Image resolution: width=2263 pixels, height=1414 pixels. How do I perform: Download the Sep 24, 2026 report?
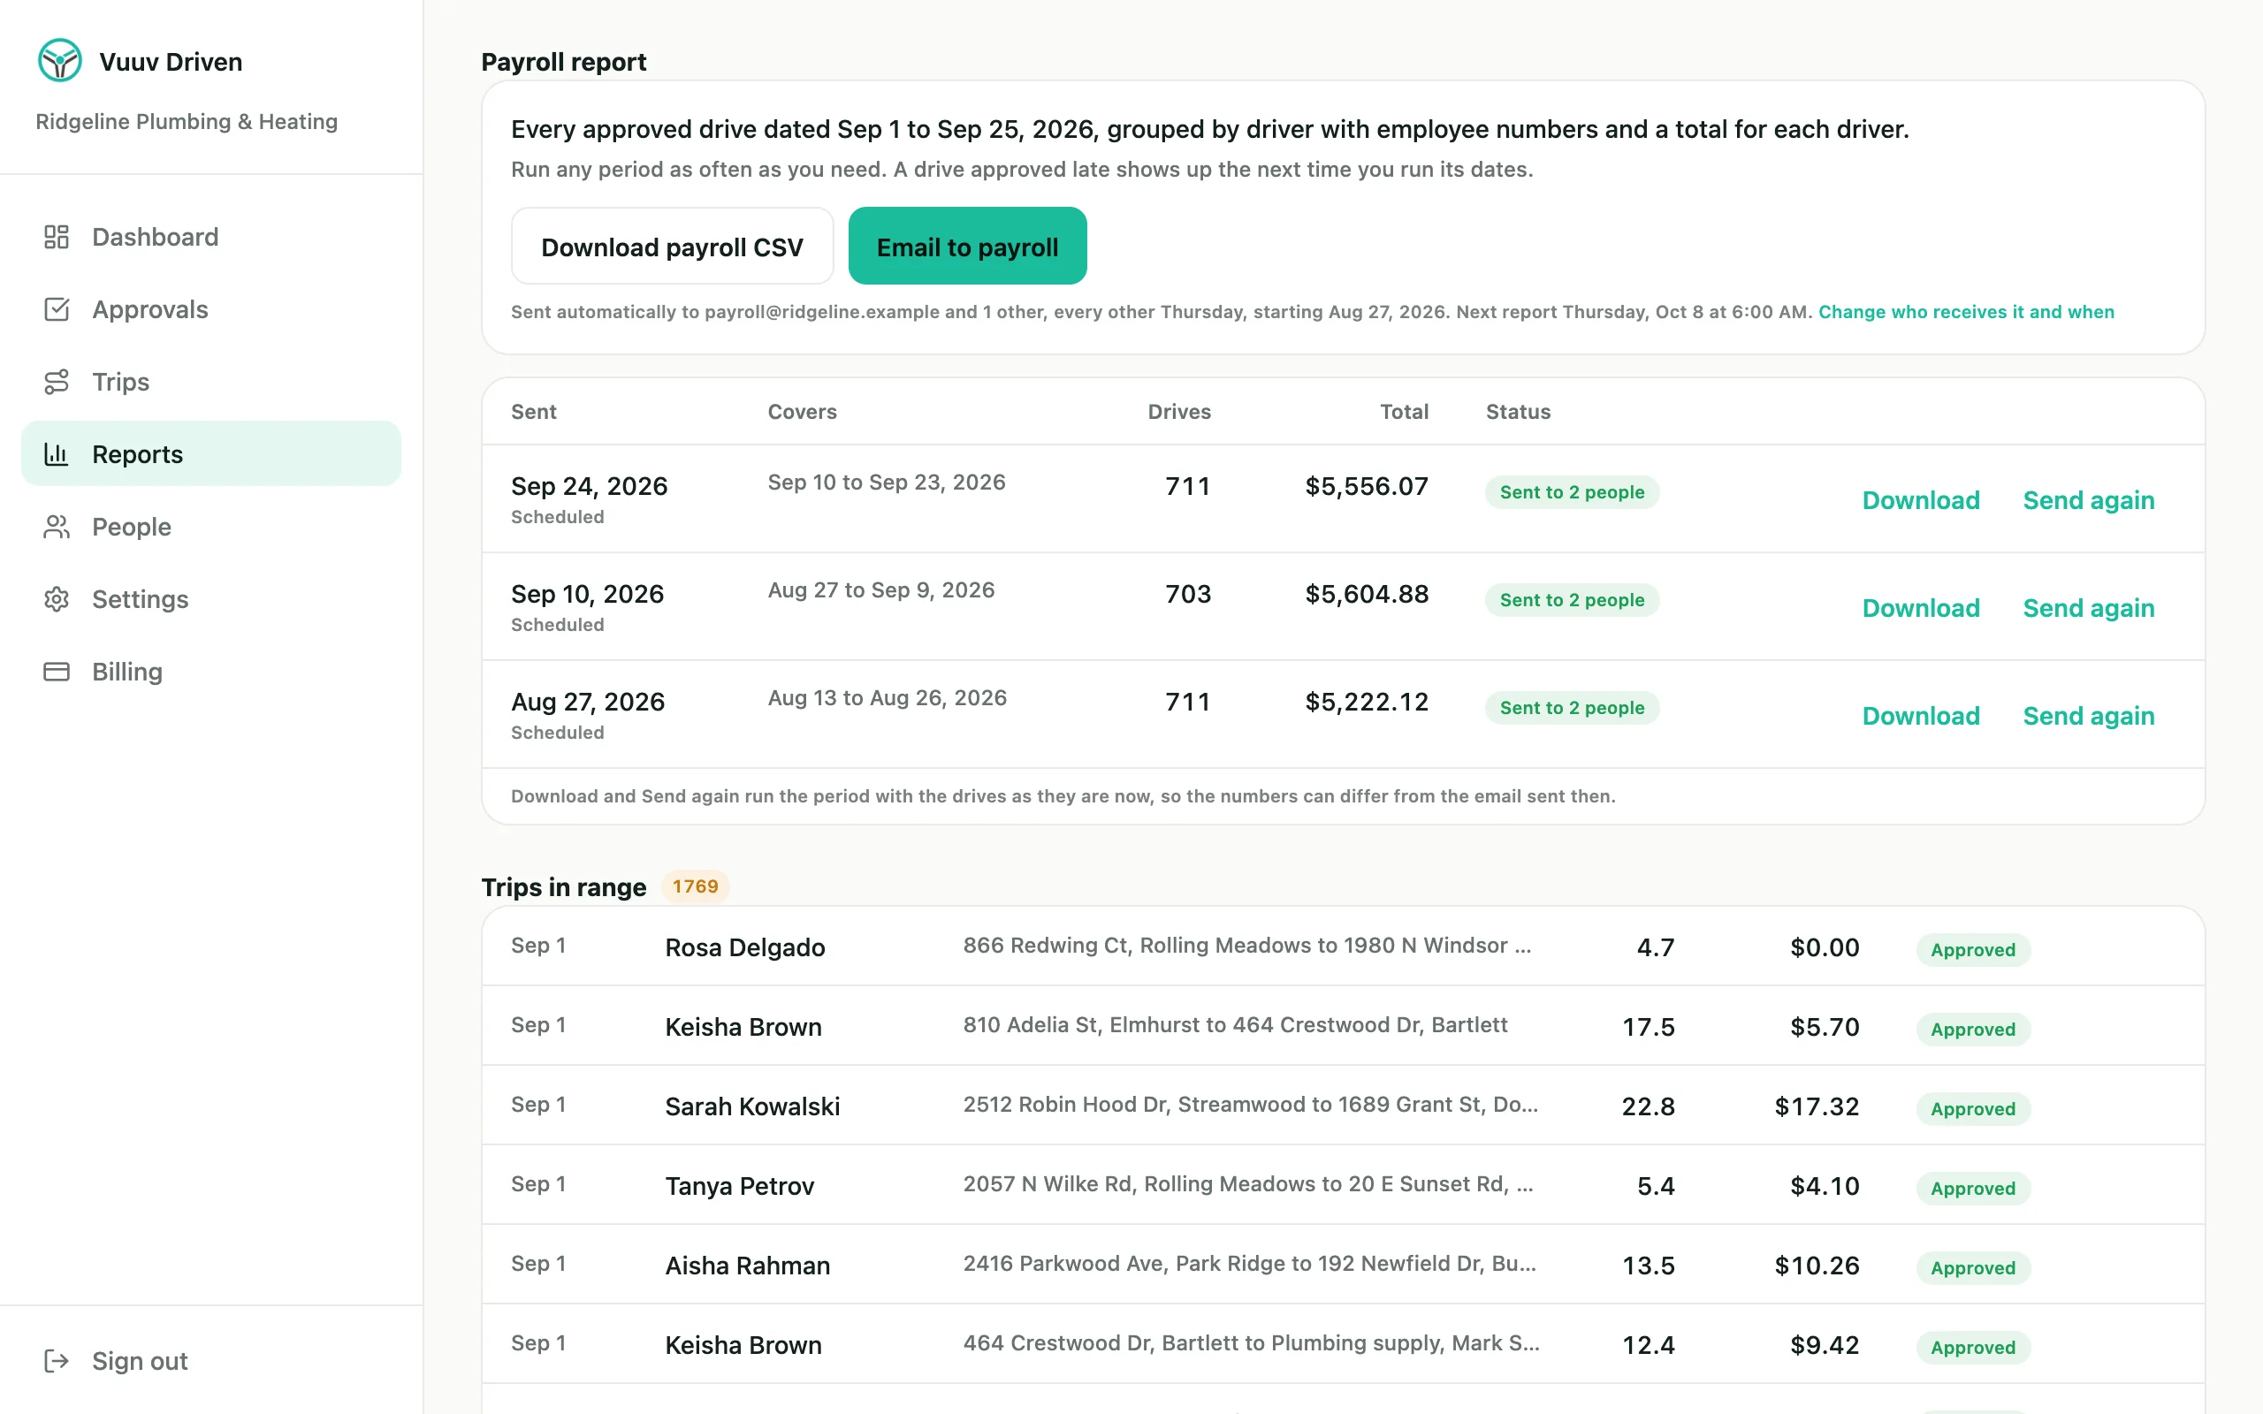(x=1921, y=500)
